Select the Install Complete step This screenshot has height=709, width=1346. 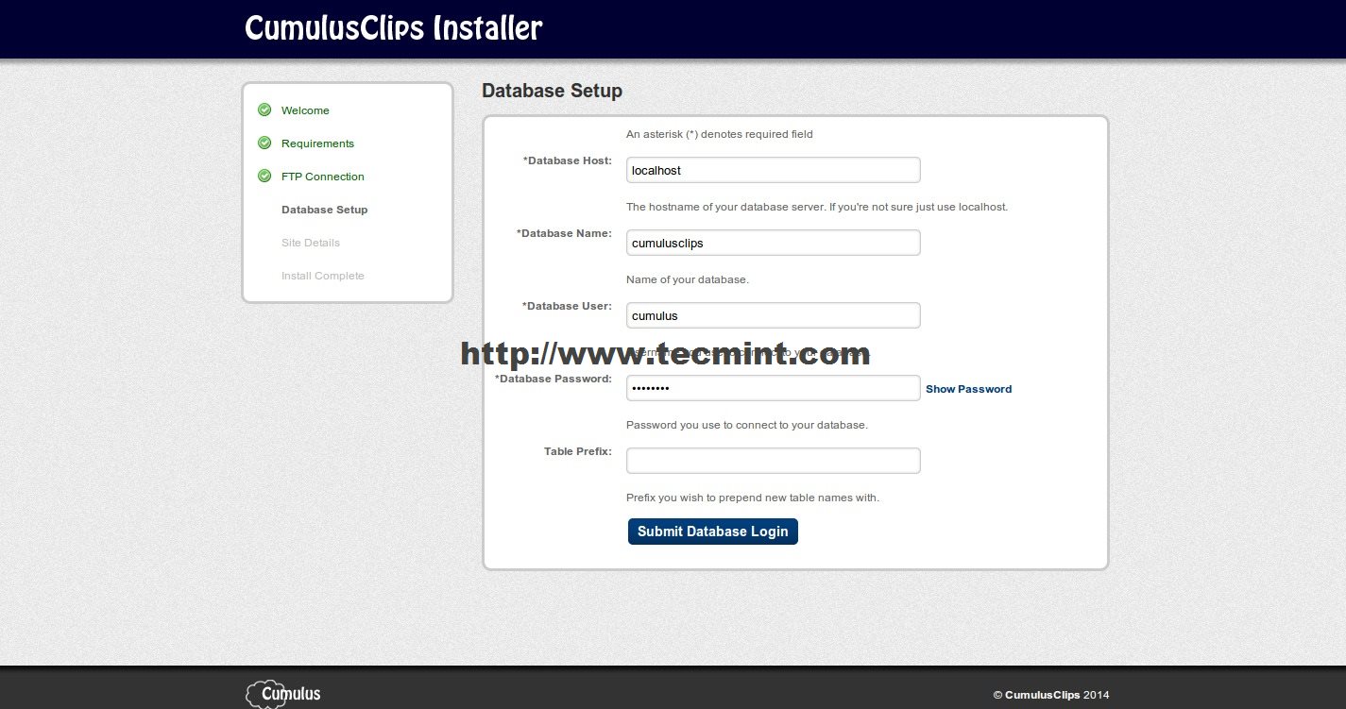[322, 276]
